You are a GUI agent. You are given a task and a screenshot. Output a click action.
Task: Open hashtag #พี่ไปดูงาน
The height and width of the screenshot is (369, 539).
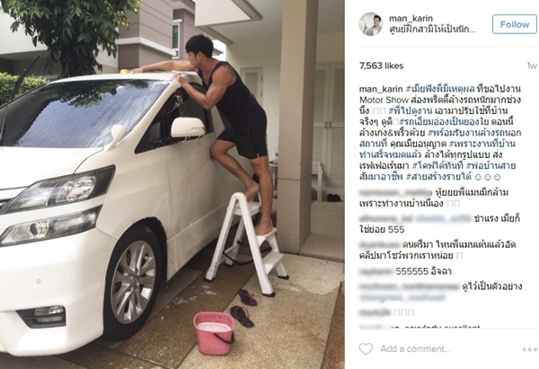[x=411, y=111]
